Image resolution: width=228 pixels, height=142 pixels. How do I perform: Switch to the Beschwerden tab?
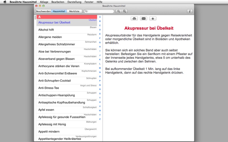[43, 11]
